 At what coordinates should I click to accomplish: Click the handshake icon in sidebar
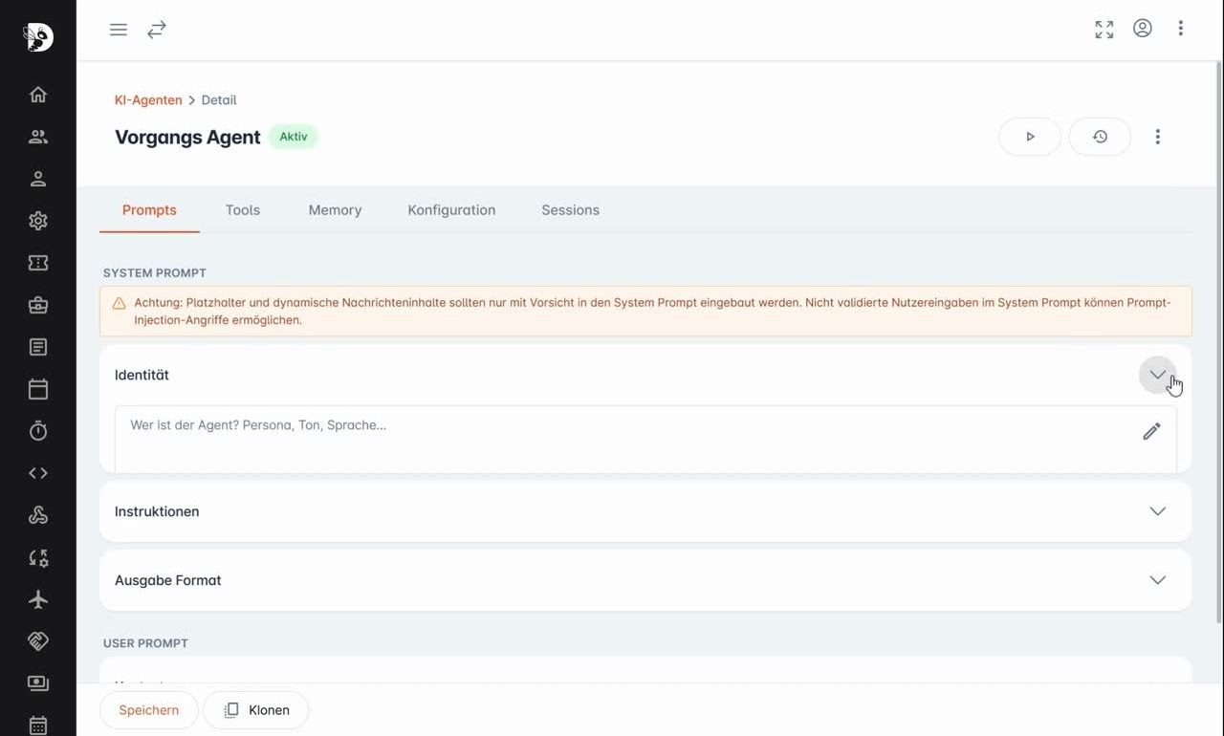38,641
